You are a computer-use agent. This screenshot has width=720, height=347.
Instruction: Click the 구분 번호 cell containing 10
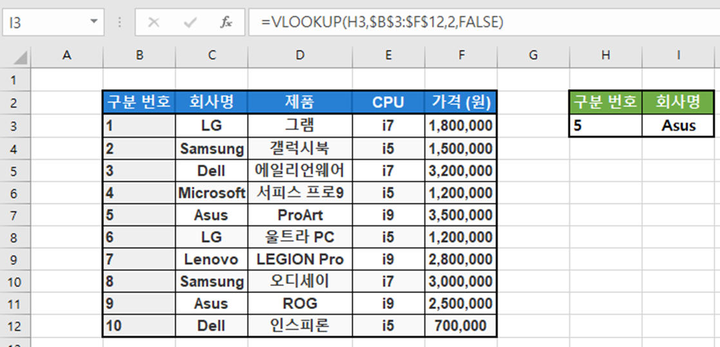click(x=139, y=326)
